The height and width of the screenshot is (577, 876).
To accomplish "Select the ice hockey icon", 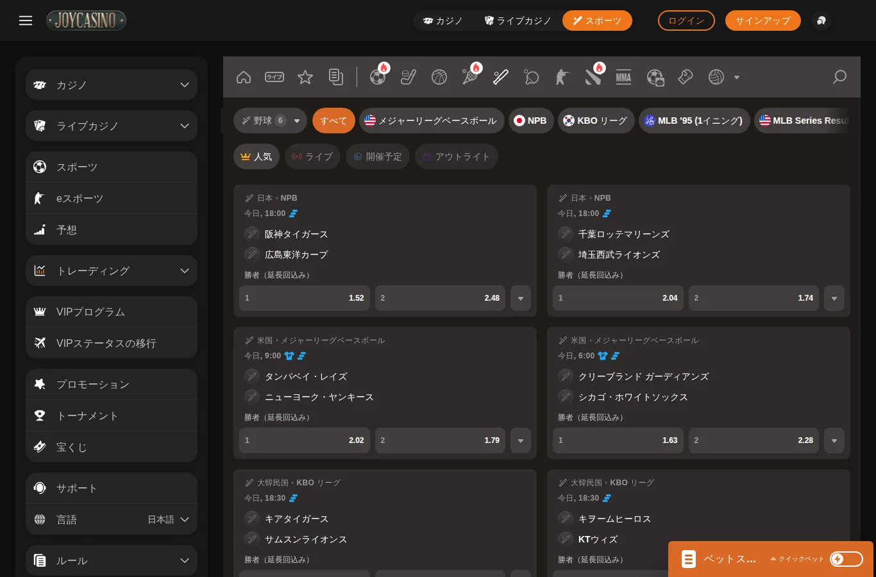I will [x=409, y=78].
